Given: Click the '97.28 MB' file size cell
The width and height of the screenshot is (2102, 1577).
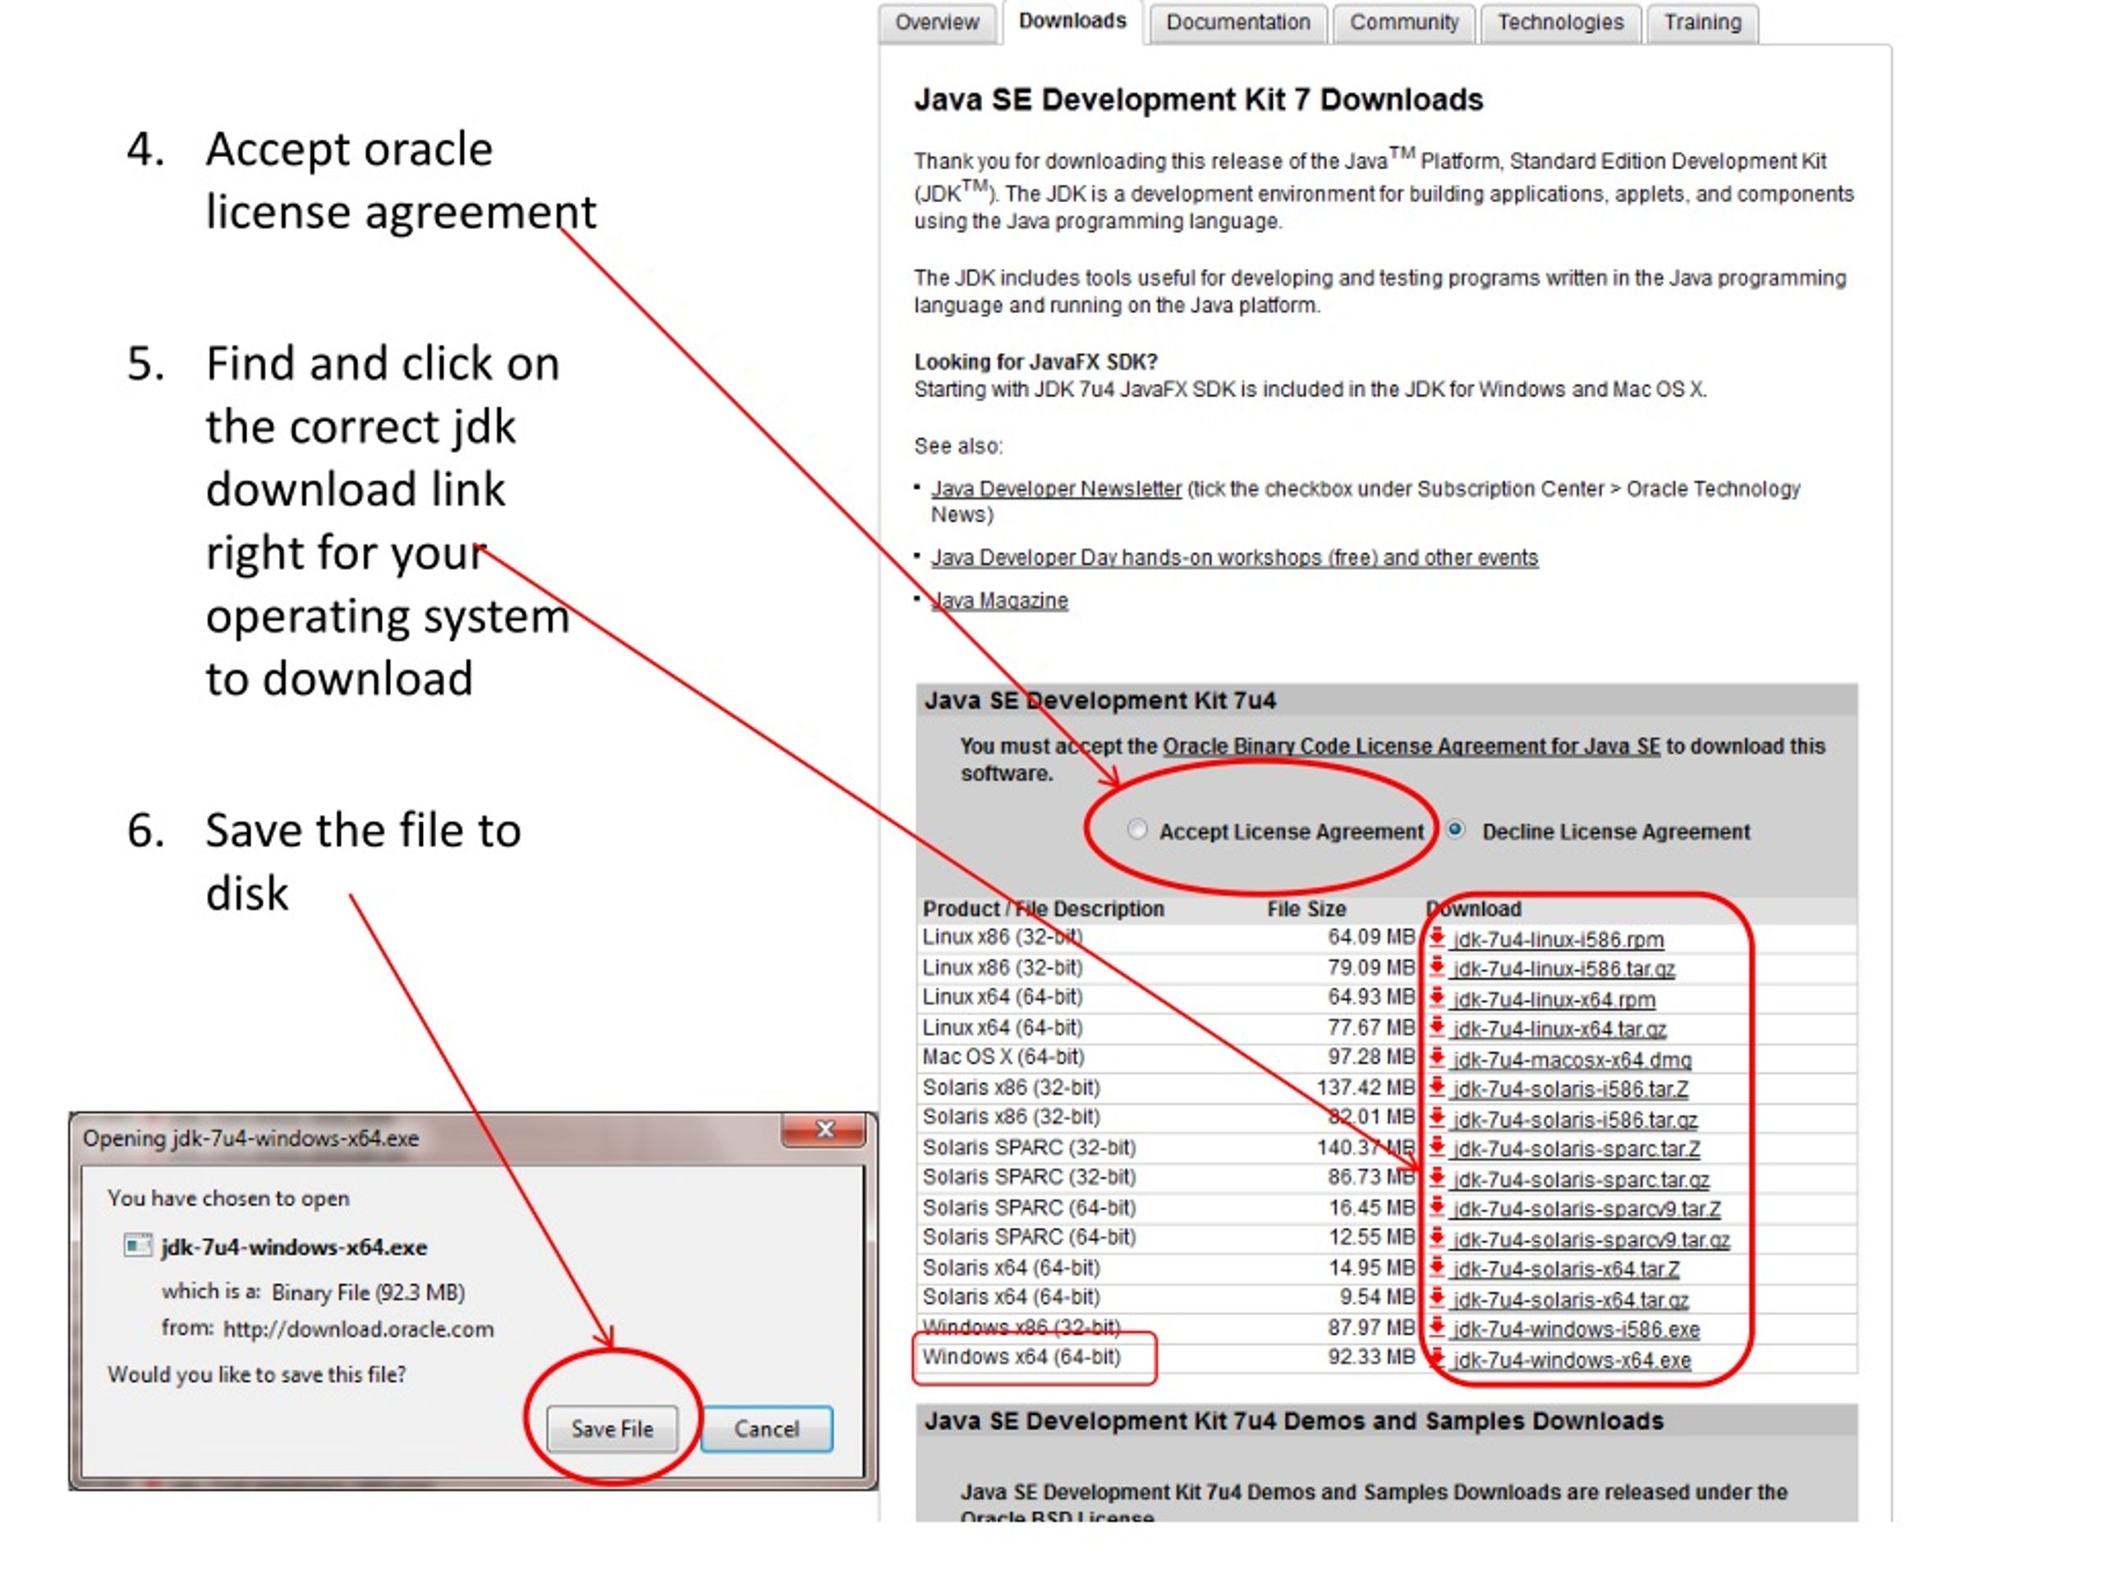Looking at the screenshot, I should coord(1371,1056).
